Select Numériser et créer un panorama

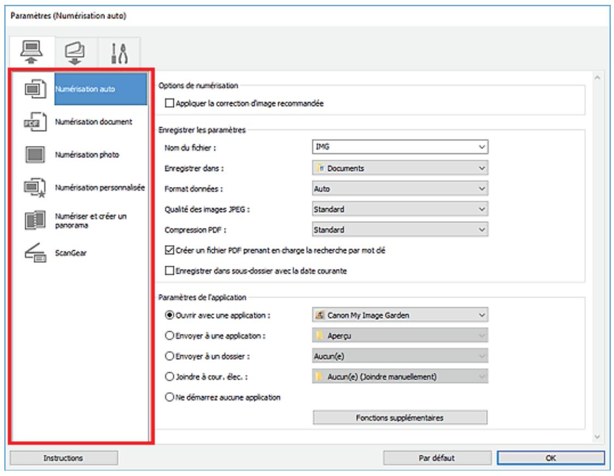click(x=91, y=221)
